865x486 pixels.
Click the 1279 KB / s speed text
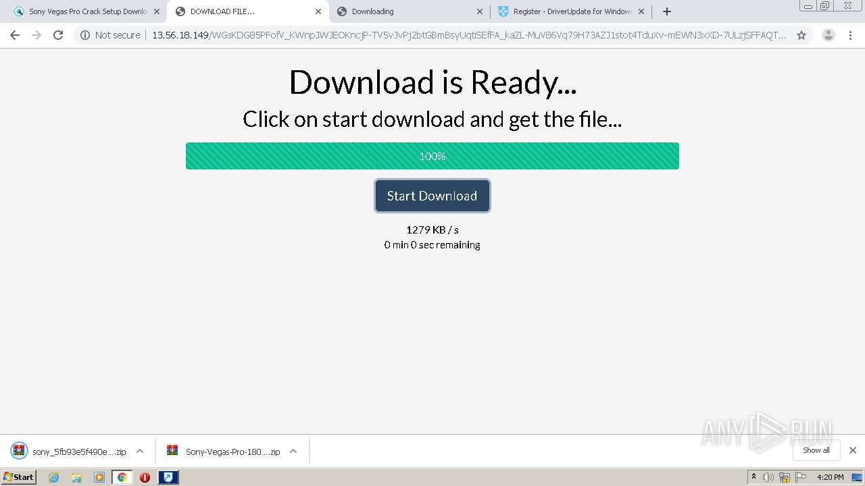pos(432,230)
